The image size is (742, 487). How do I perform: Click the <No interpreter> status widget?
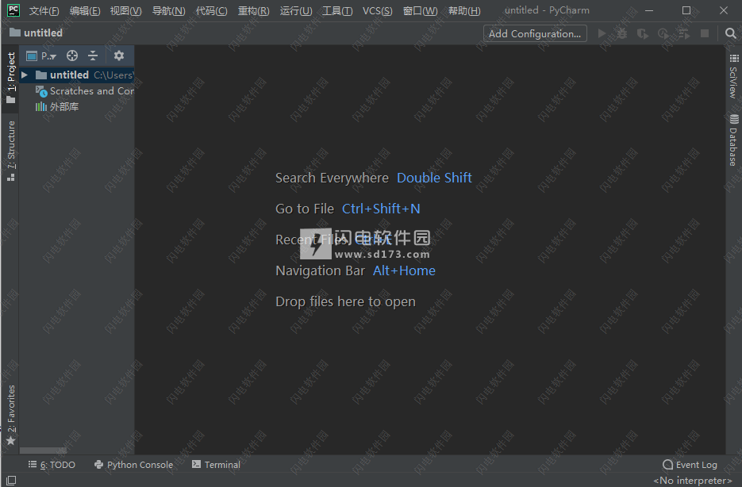coord(692,481)
